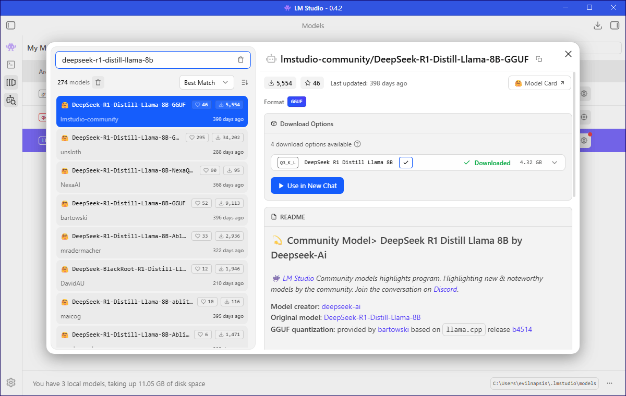Screen dimensions: 626x396
Task: Click the 52 likes badge on bartowski result
Action: pyautogui.click(x=202, y=203)
